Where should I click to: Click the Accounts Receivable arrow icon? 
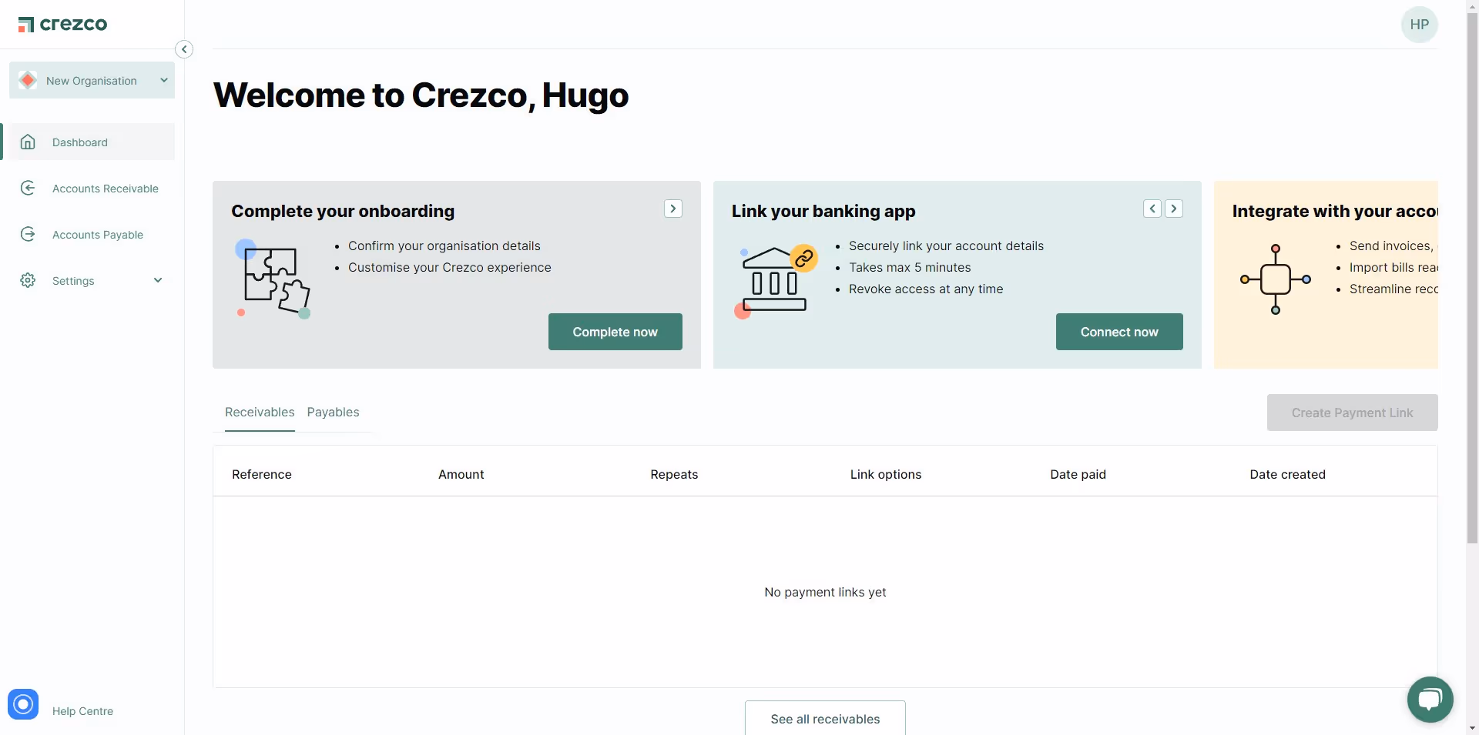tap(28, 188)
